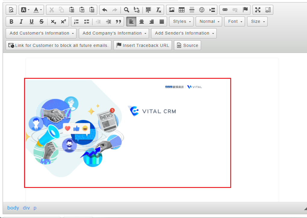Toggle block quote formatting
Viewport: 307px width, 218px height.
tap(119, 22)
